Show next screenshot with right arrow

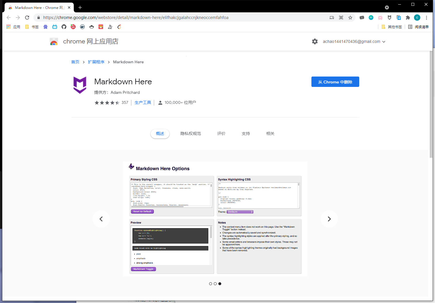coord(329,219)
